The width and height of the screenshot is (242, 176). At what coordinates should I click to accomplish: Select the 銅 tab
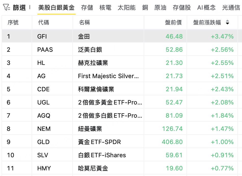145,8
